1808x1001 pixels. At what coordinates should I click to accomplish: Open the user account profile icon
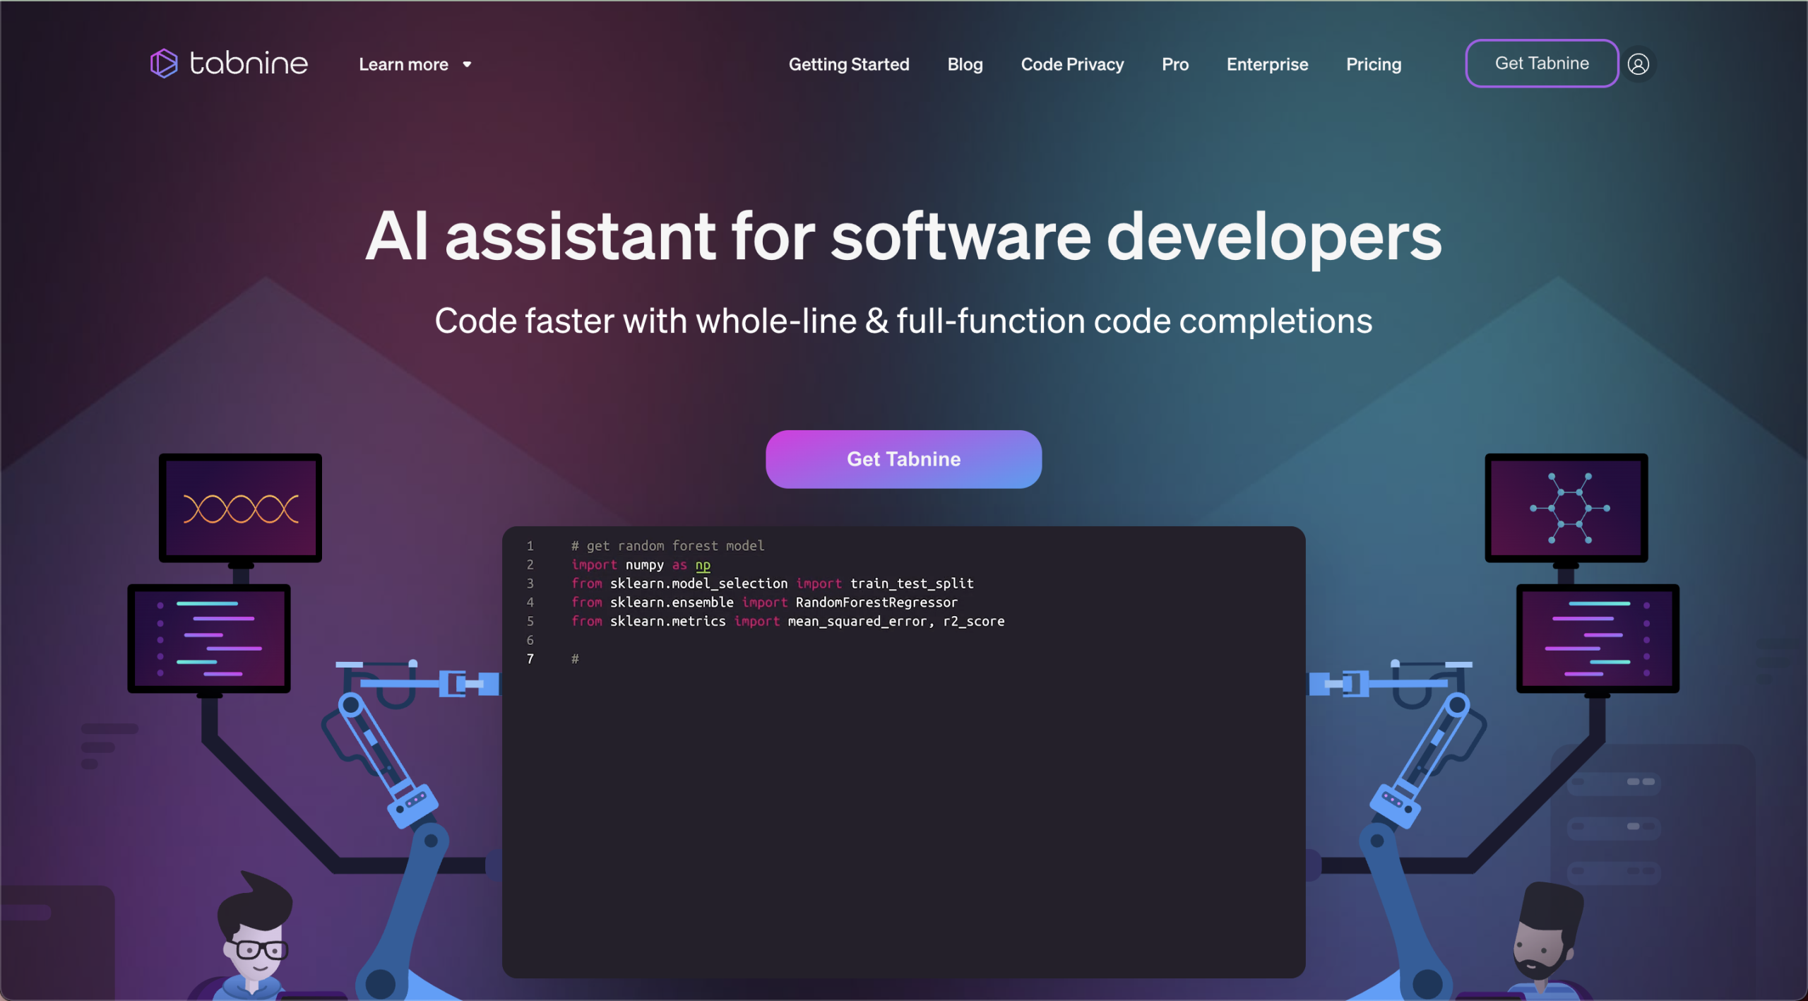tap(1638, 64)
